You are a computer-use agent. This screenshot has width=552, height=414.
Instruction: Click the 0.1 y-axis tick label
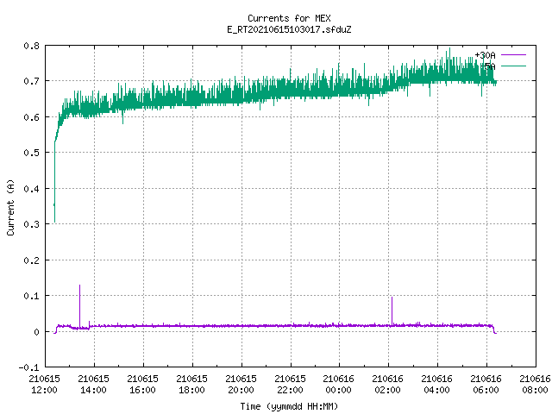(31, 296)
